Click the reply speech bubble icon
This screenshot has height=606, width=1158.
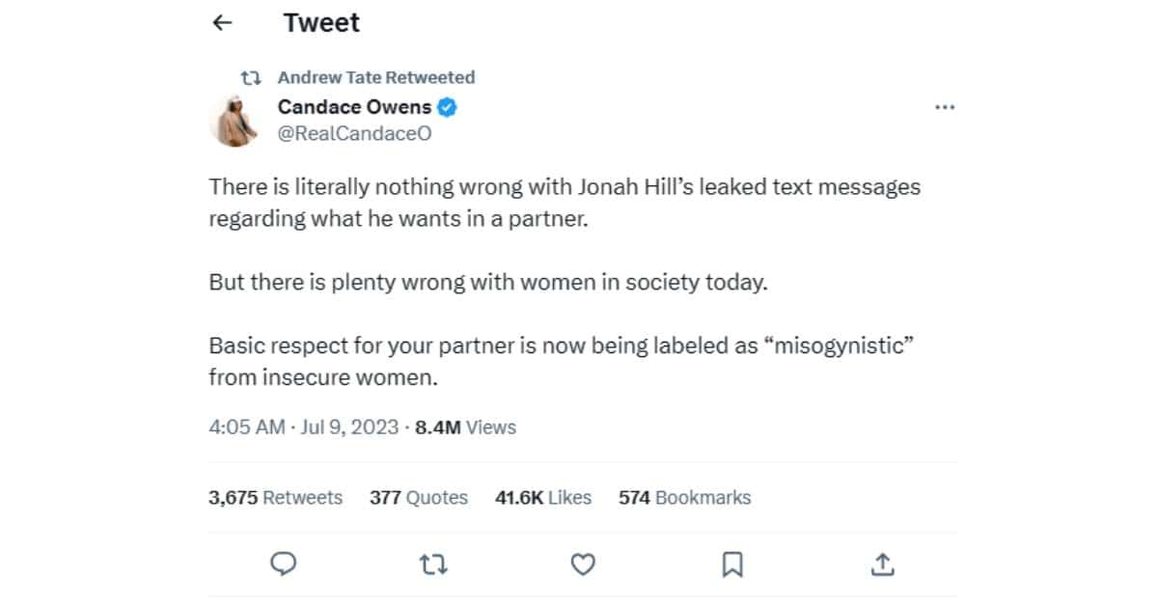[282, 564]
